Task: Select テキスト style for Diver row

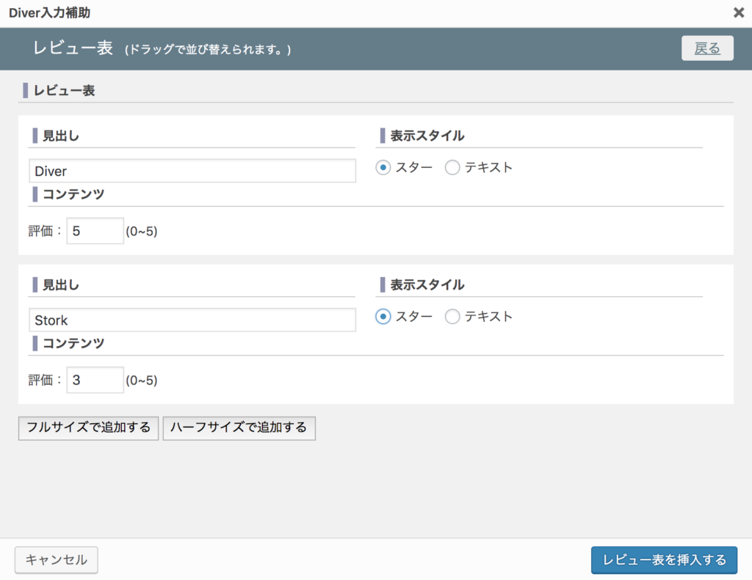Action: pos(452,168)
